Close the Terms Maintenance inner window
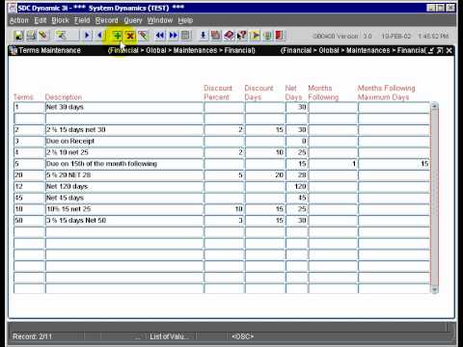Image resolution: width=463 pixels, height=347 pixels. click(x=449, y=50)
